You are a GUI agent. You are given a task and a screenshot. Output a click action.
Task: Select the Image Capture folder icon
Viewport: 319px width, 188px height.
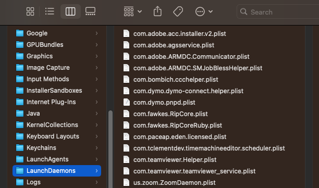[20, 68]
